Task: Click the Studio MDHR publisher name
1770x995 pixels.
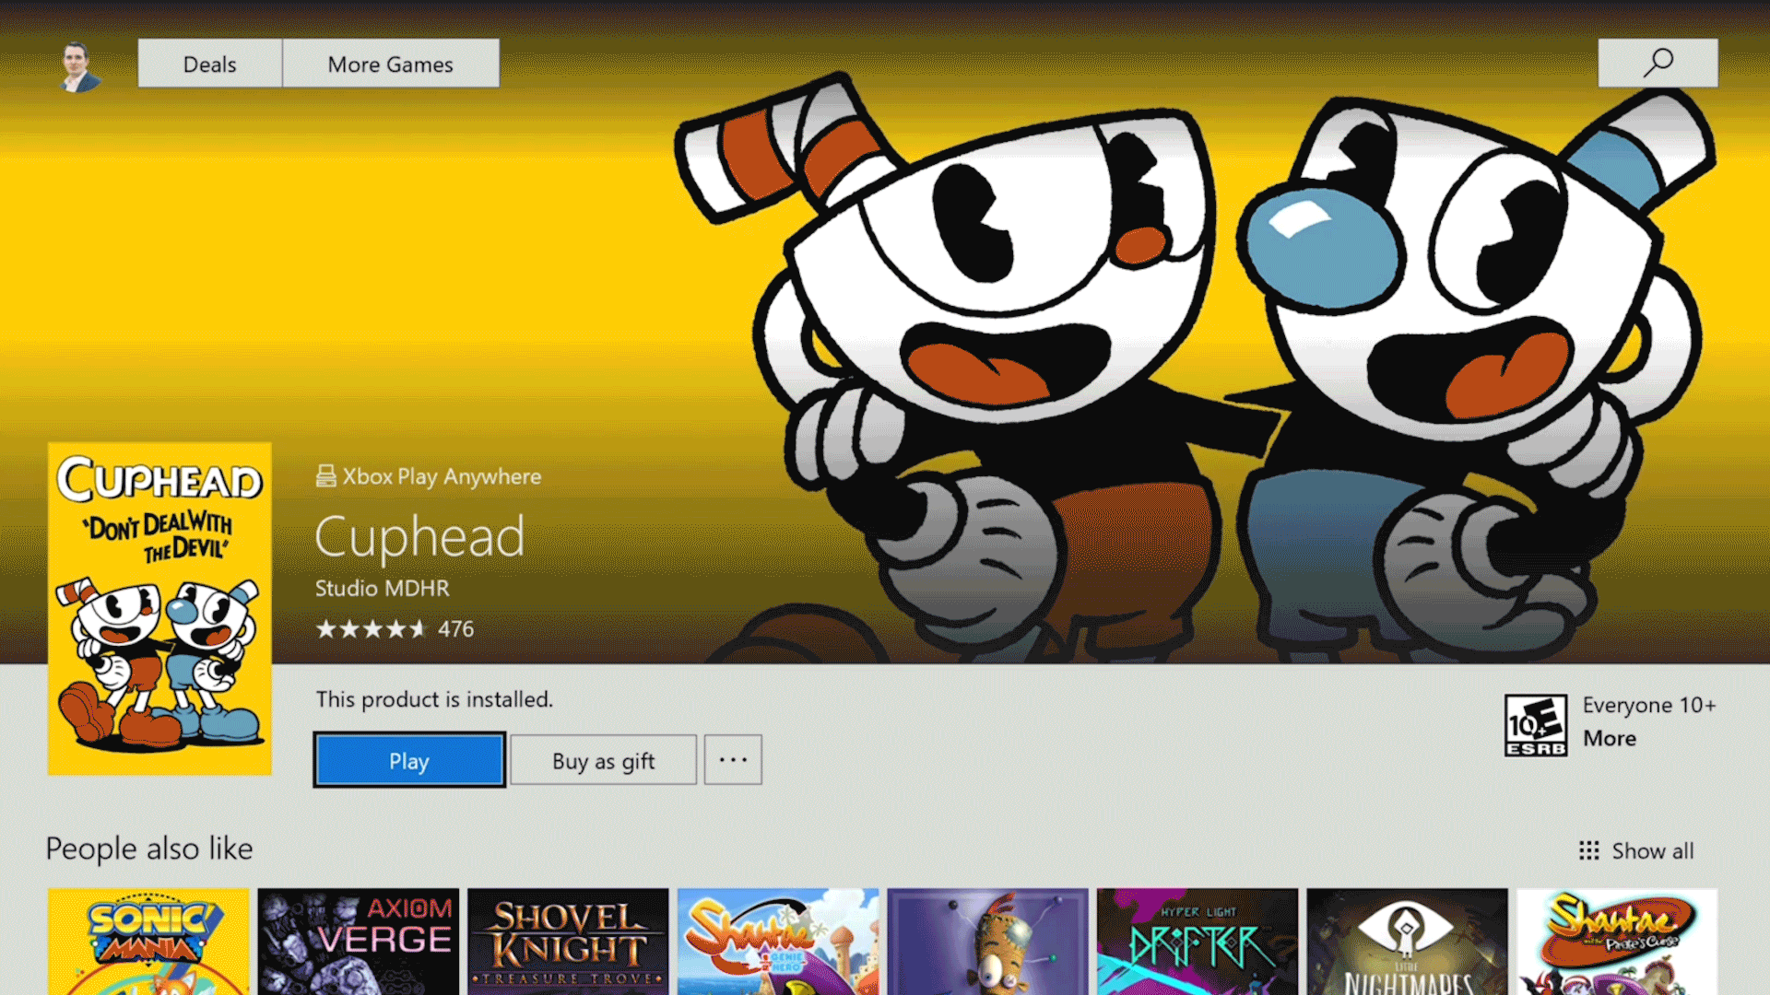Action: (383, 588)
